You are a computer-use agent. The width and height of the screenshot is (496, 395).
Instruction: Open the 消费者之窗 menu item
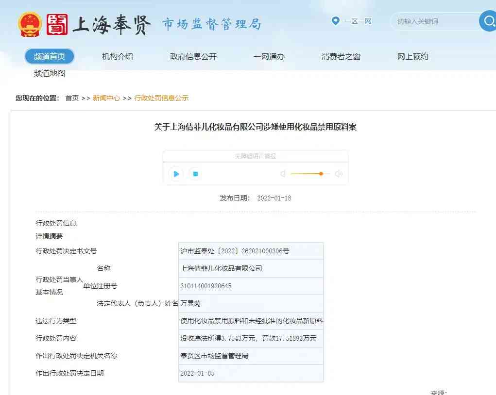pyautogui.click(x=341, y=56)
